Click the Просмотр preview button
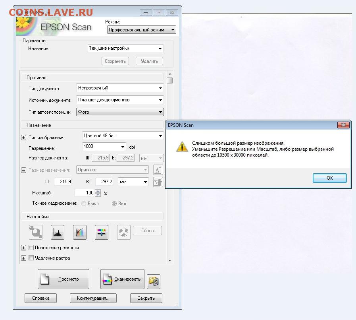Screen dimensions: 356x320 coord(64,279)
